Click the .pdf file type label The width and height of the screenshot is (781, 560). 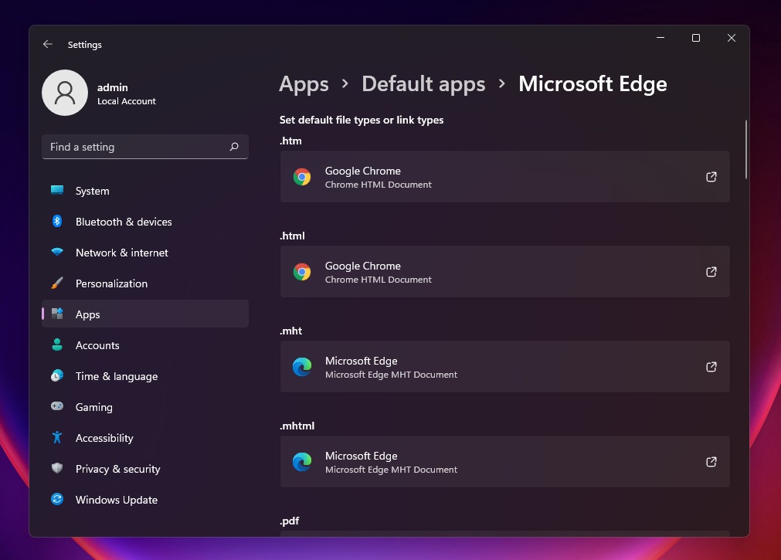(x=290, y=521)
